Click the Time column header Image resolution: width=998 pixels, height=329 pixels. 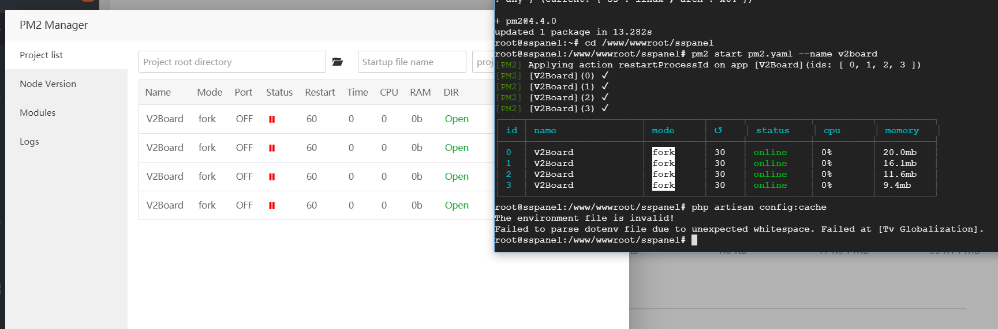click(x=357, y=92)
